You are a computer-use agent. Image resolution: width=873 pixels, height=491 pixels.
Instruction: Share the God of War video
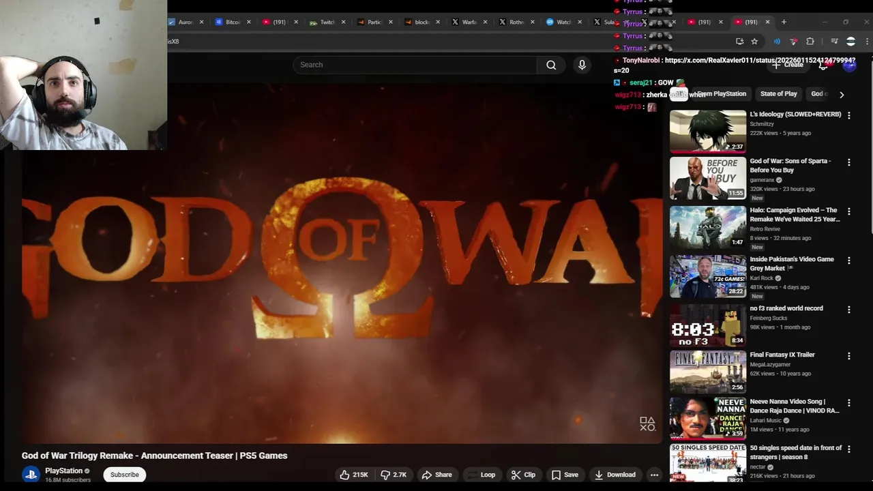click(x=436, y=475)
